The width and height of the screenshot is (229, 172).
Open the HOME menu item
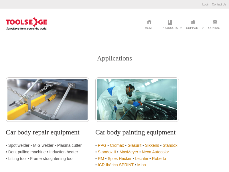pos(149,28)
